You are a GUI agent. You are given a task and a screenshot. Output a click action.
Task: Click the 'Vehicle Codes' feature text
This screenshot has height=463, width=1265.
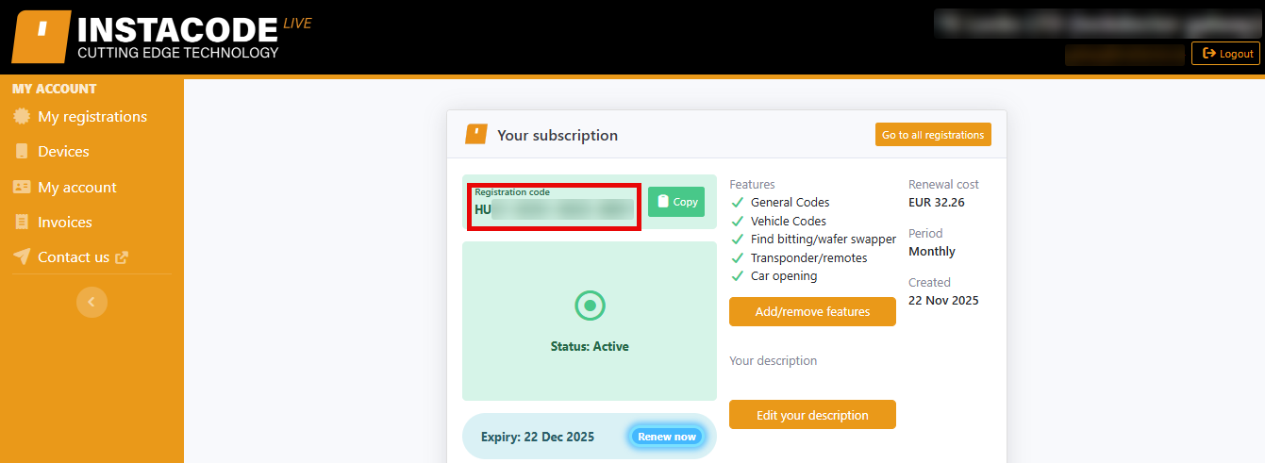pos(789,221)
